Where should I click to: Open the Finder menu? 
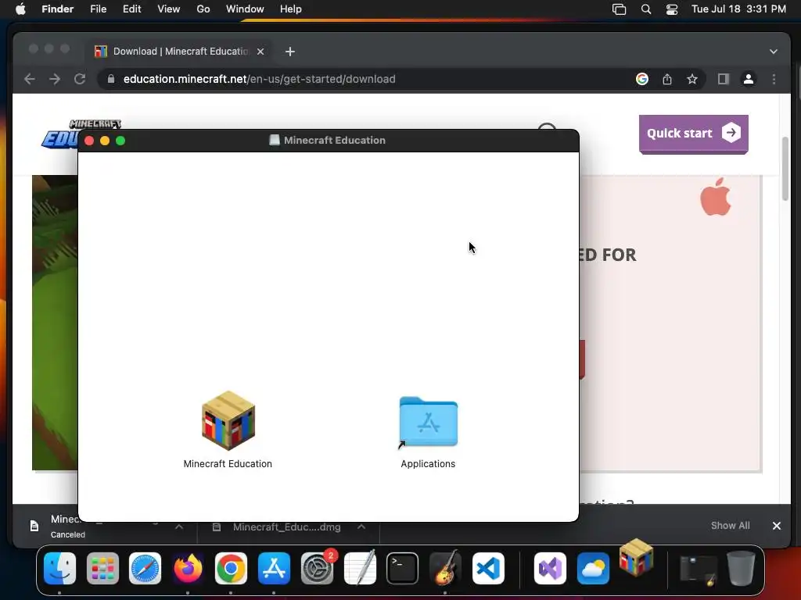58,9
